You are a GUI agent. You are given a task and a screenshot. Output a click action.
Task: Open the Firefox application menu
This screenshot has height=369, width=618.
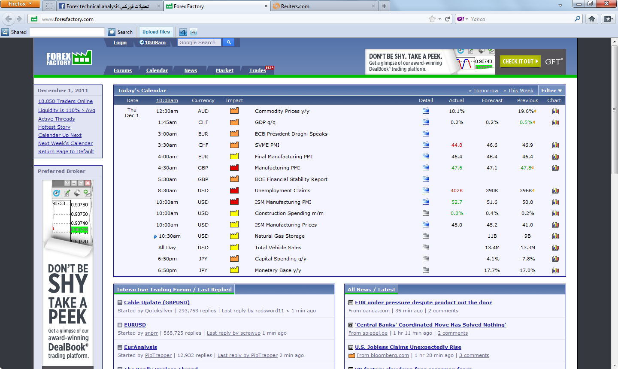pyautogui.click(x=20, y=4)
